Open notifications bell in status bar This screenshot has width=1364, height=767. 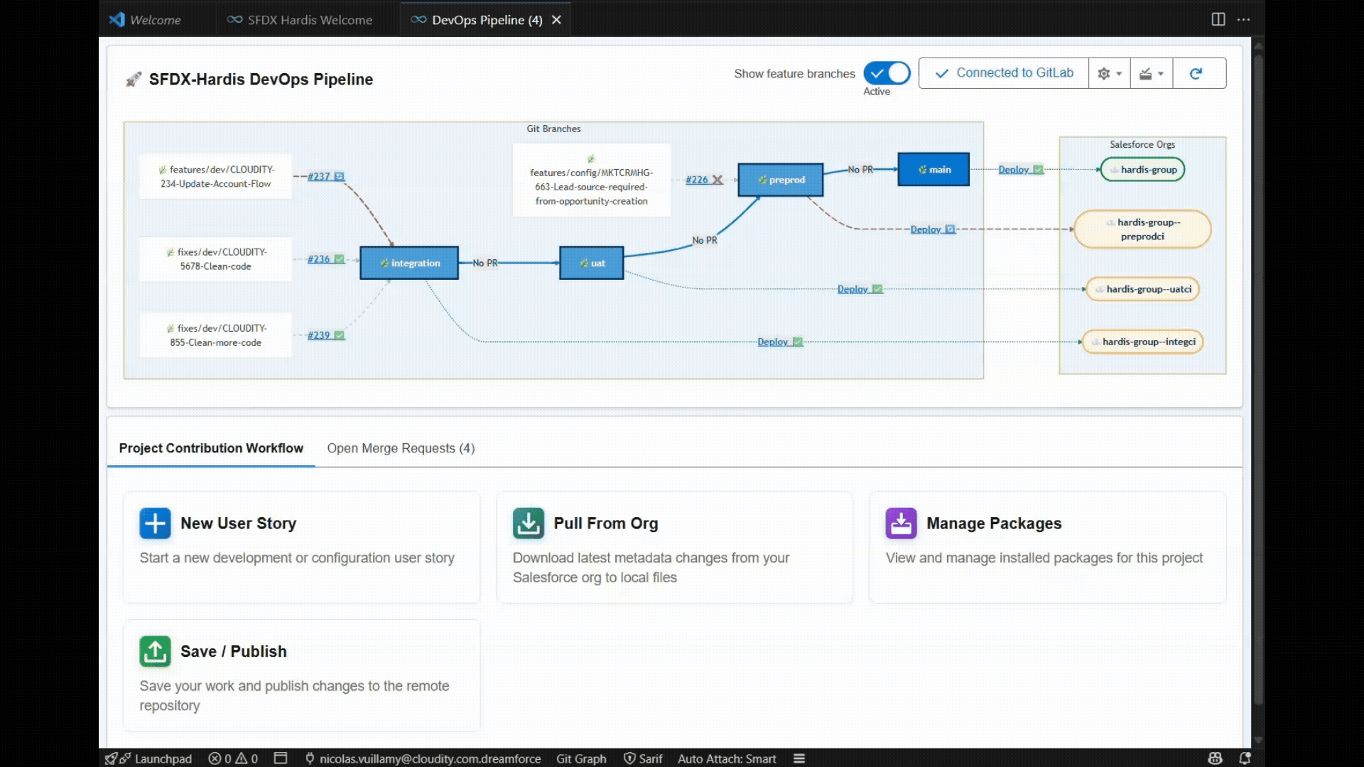click(x=1245, y=758)
